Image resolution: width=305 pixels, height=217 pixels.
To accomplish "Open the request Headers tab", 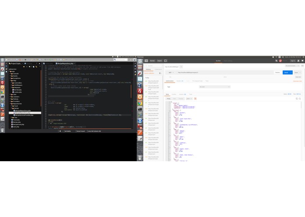I will pyautogui.click(x=180, y=81).
